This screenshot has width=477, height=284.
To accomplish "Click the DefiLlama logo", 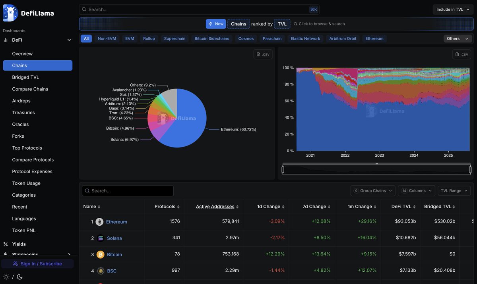I will click(x=28, y=13).
